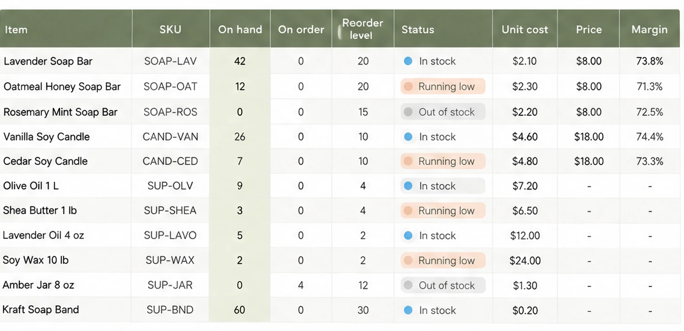Select Running low status for Cedar Soy Candle
Screen dimensions: 684x331
[x=443, y=161]
